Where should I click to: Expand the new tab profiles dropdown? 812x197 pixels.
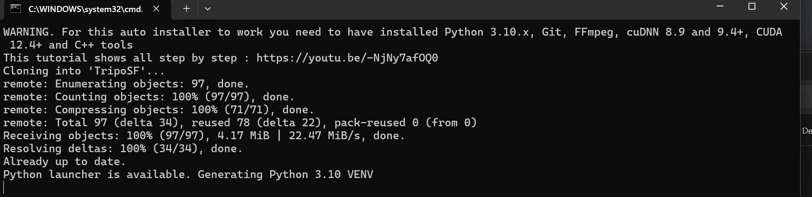[x=208, y=9]
